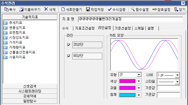Open the 시스템트레이딩 panel

click(30, 91)
